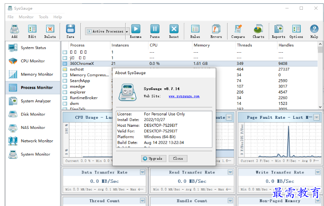Open System Monitor in the sidebar

tap(33, 154)
